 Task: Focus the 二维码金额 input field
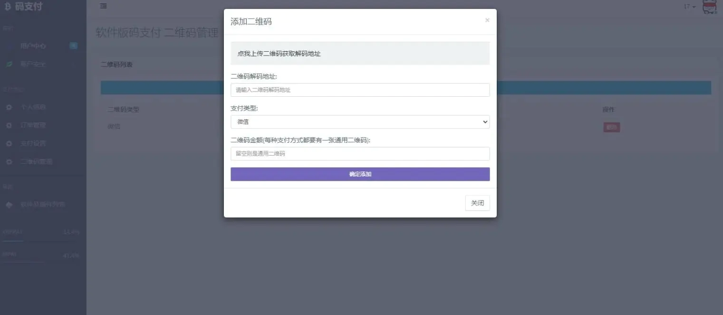tap(360, 154)
